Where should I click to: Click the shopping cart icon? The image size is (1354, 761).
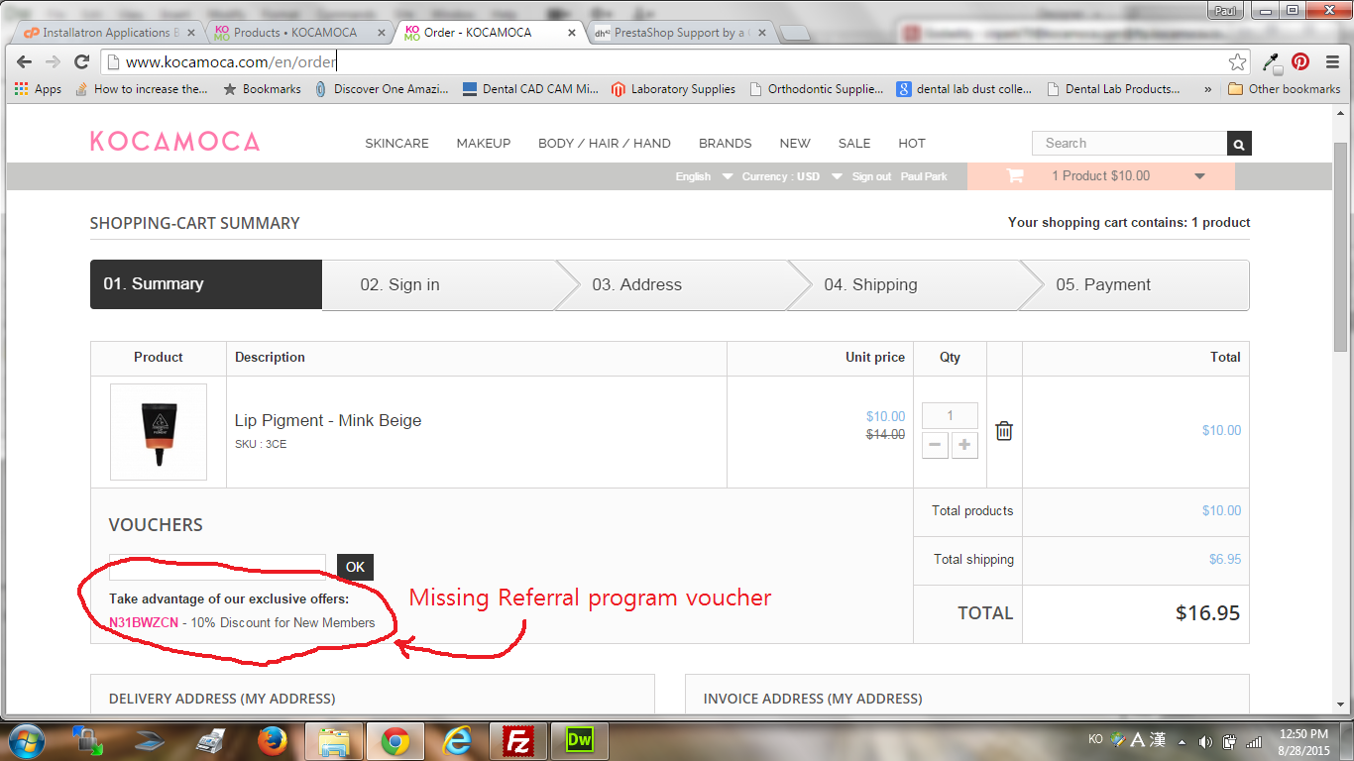[x=1015, y=176]
